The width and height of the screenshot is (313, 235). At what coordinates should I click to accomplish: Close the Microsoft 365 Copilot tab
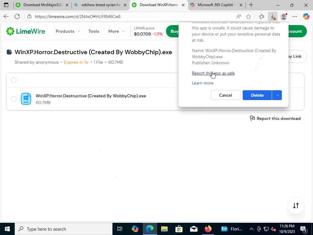(241, 5)
